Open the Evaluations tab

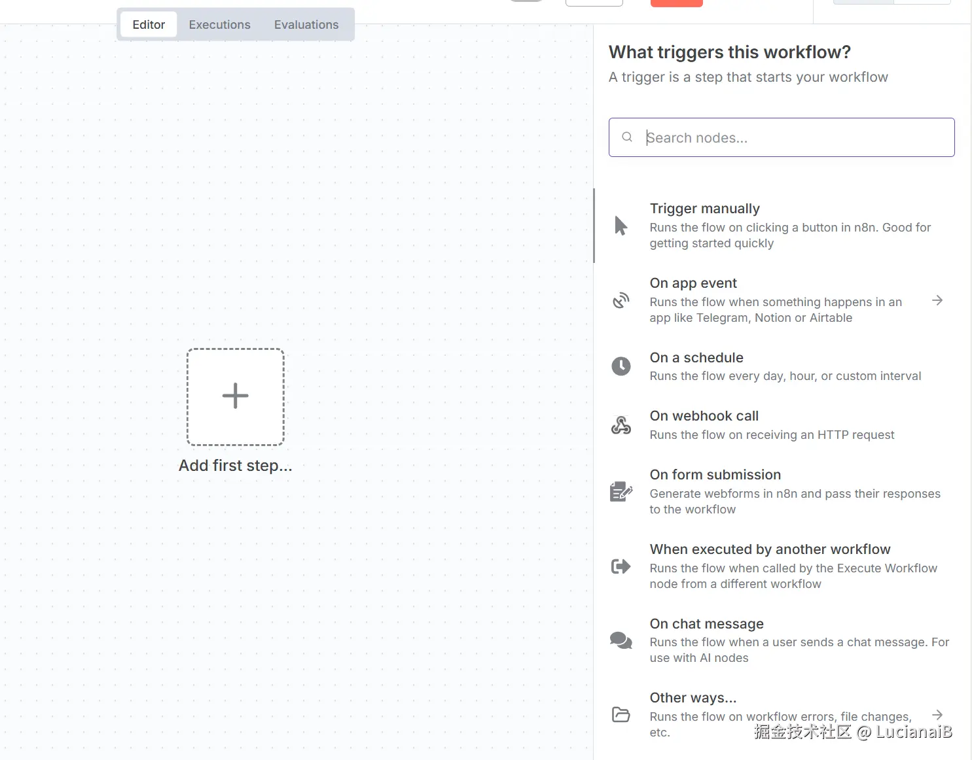306,25
